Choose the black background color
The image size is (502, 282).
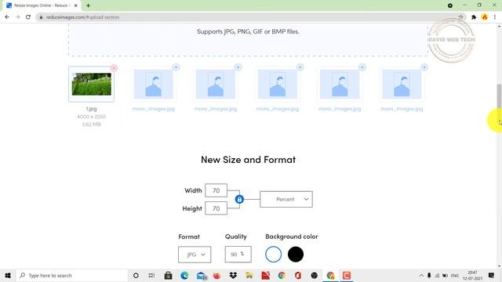tap(296, 254)
